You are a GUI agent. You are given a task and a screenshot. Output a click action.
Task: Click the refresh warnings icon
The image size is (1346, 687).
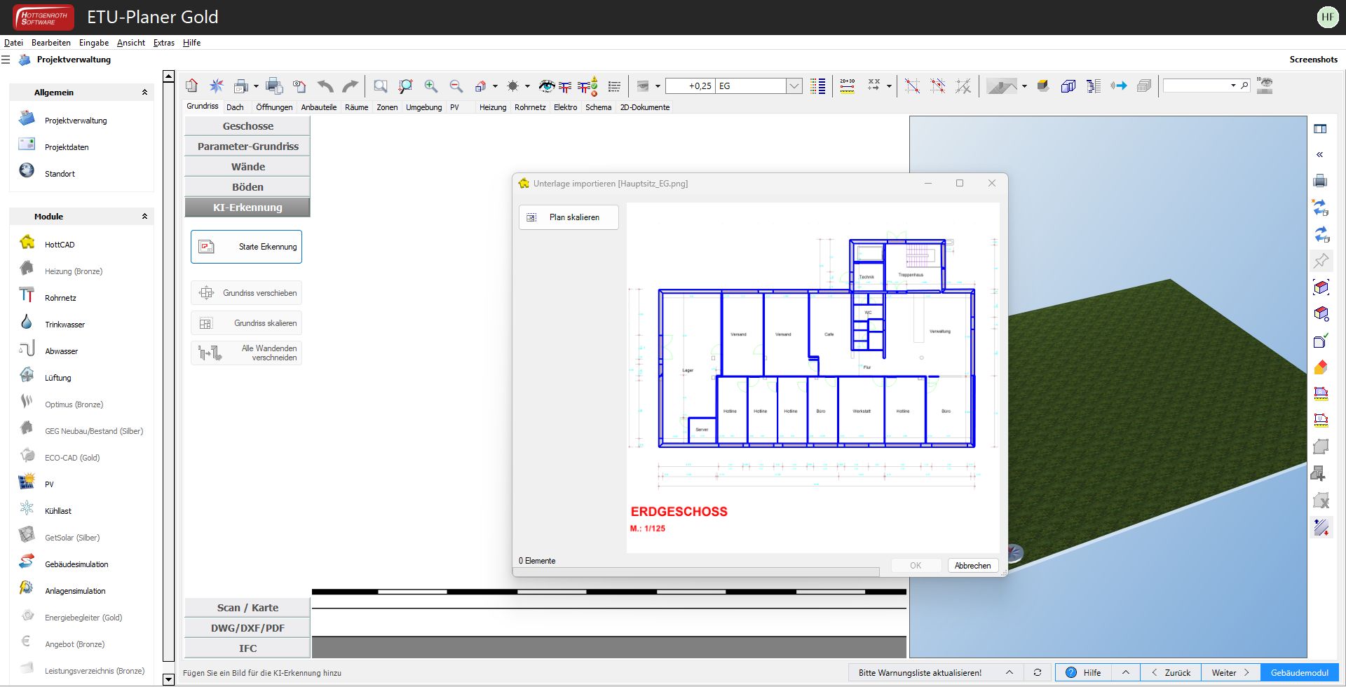tap(1038, 673)
